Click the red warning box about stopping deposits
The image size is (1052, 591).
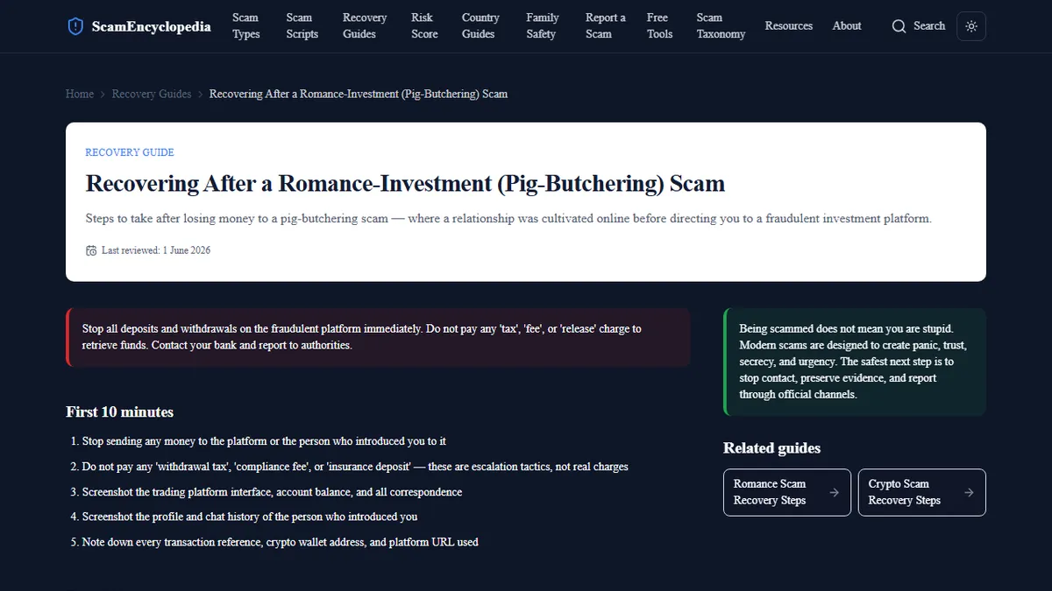[378, 337]
